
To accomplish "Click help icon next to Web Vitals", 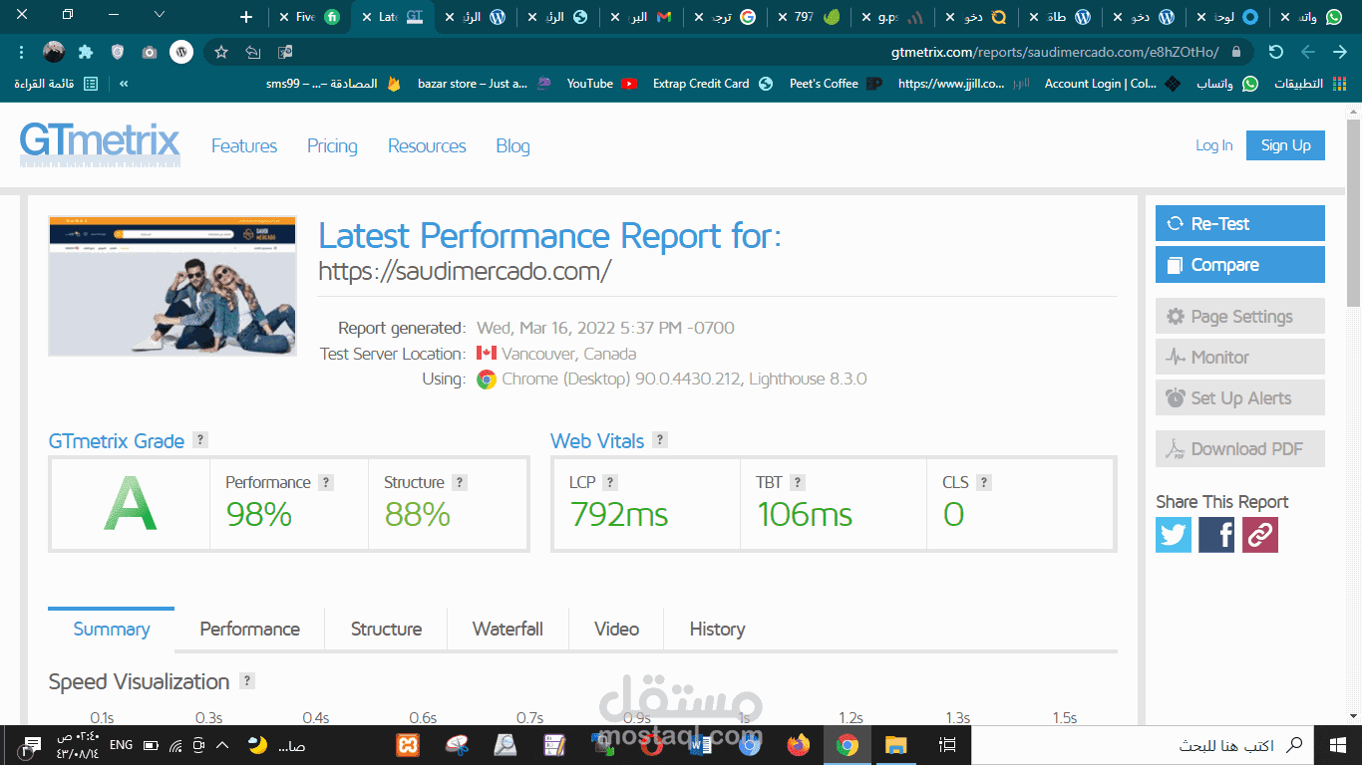I will click(x=660, y=439).
